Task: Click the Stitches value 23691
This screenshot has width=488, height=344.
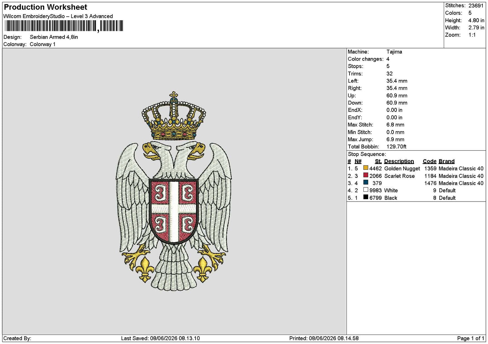Action: [x=476, y=6]
